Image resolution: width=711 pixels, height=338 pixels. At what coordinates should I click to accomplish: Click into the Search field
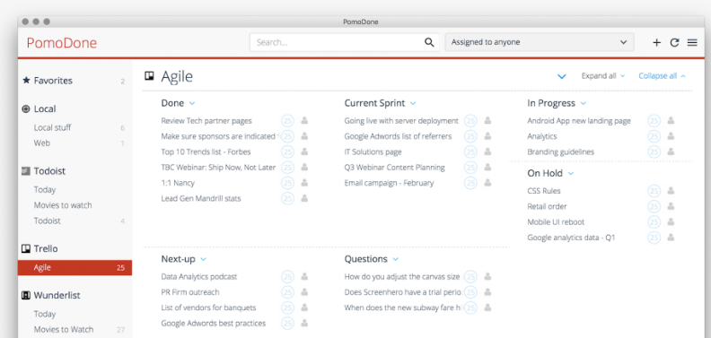click(338, 42)
